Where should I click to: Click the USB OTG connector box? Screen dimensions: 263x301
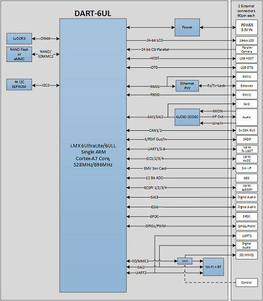pos(247,68)
